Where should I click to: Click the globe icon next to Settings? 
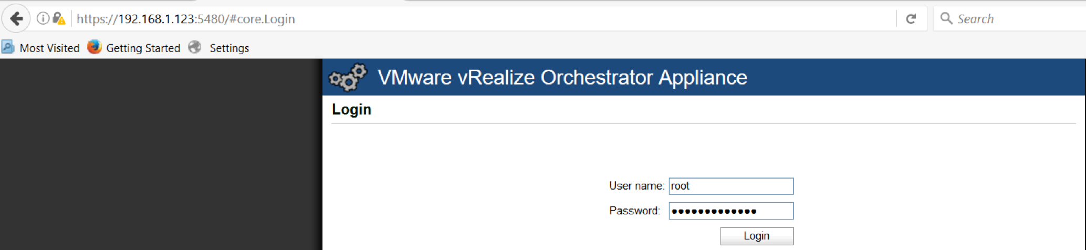(x=195, y=47)
